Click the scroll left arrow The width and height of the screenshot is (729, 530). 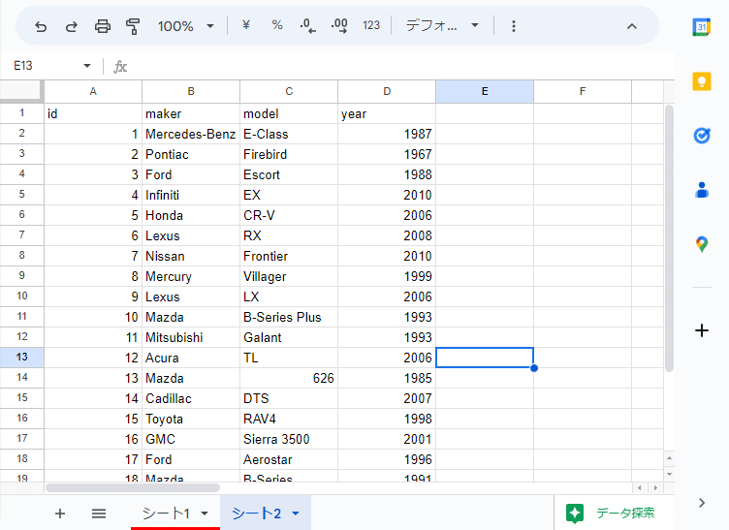point(640,487)
